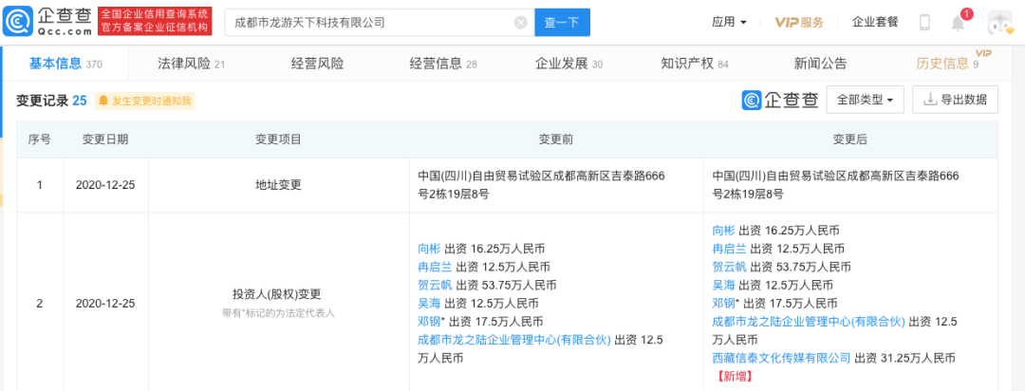
Task: Open 邓钢 in the 变更后 column
Action: 723,304
